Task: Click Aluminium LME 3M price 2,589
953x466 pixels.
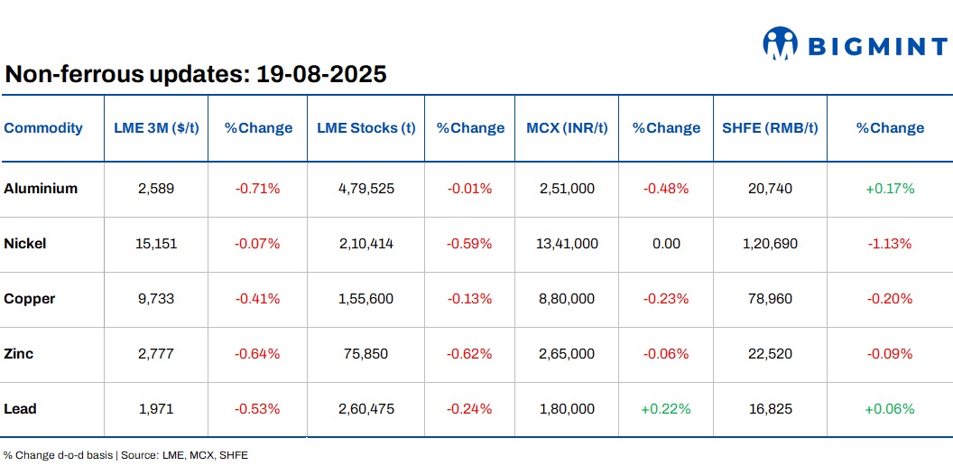Action: 156,189
